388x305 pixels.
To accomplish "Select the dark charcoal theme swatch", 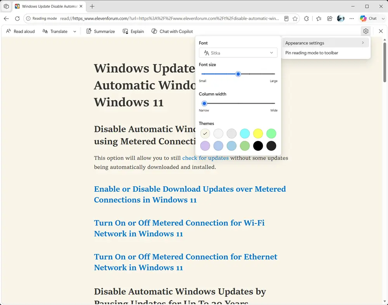I will [x=271, y=146].
